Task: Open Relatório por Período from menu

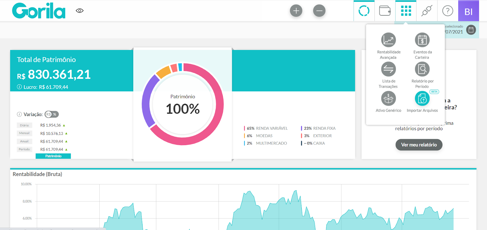Action: pyautogui.click(x=422, y=75)
